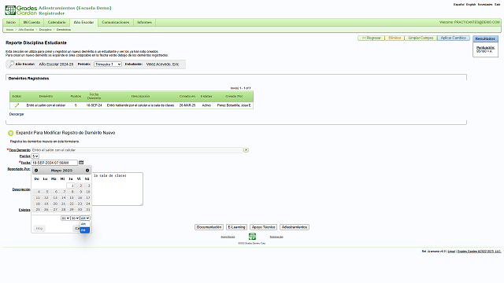Select day 10 in the calendar
504x283 pixels.
pyautogui.click(x=87, y=192)
